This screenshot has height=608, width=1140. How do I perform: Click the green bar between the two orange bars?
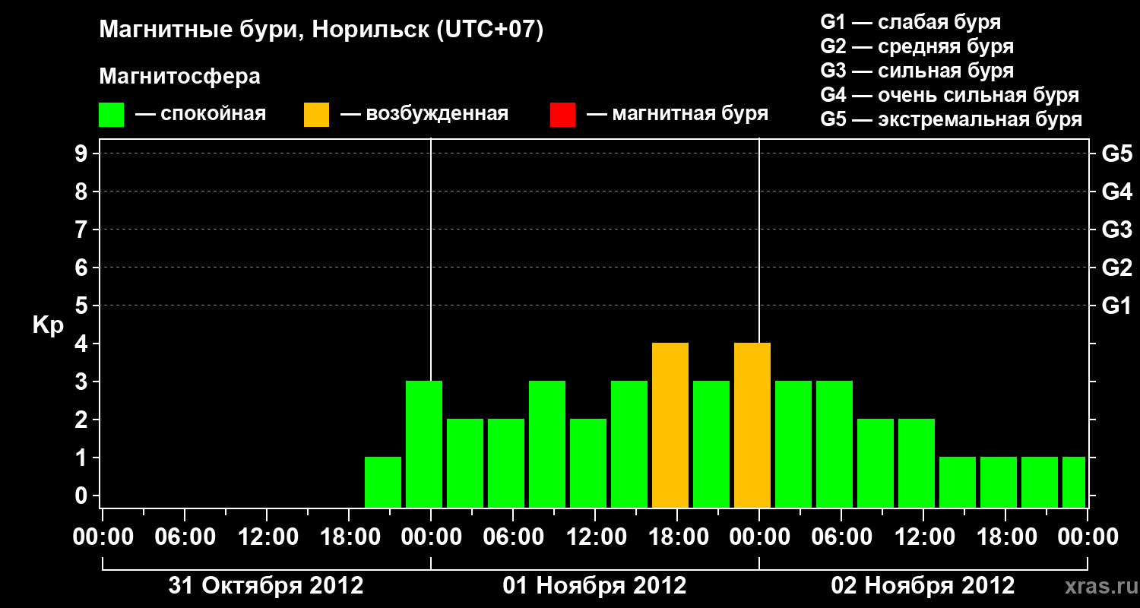[711, 444]
